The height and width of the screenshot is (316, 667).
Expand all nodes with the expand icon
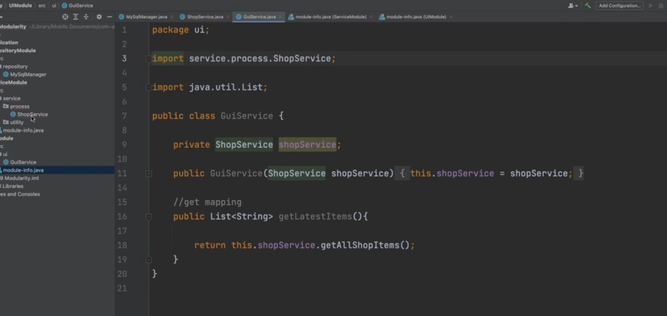(76, 17)
